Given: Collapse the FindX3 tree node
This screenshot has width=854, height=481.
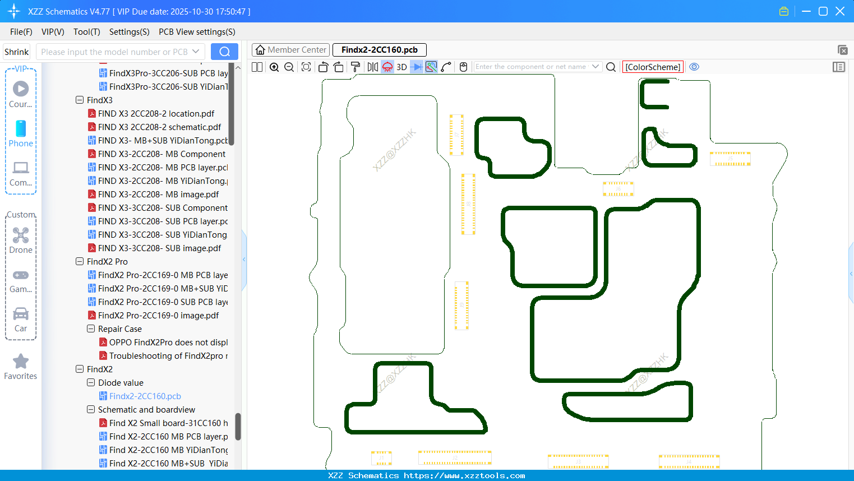Looking at the screenshot, I should (80, 100).
